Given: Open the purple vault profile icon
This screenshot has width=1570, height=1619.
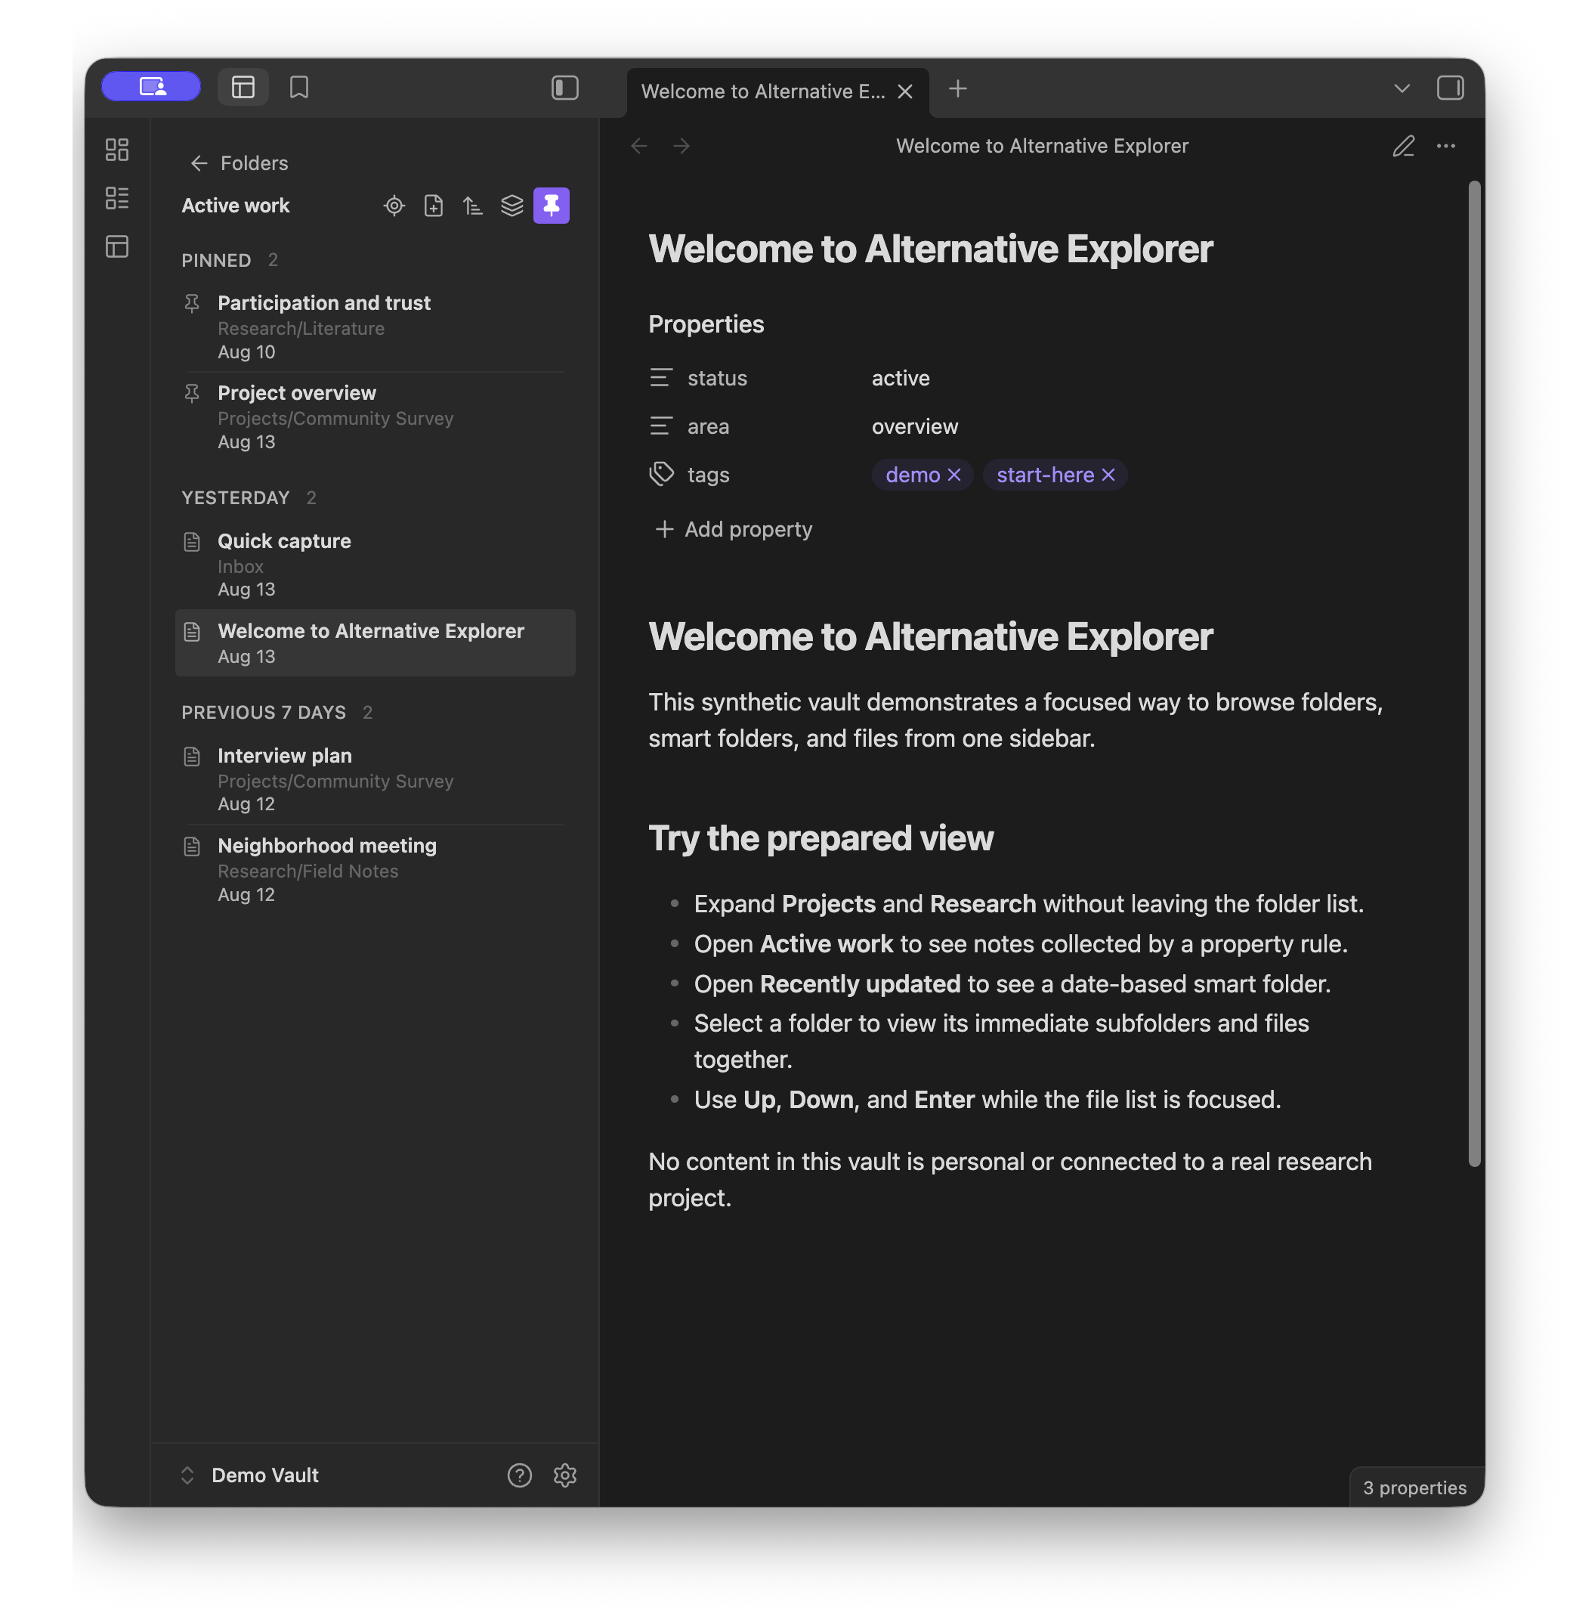Looking at the screenshot, I should pyautogui.click(x=151, y=87).
